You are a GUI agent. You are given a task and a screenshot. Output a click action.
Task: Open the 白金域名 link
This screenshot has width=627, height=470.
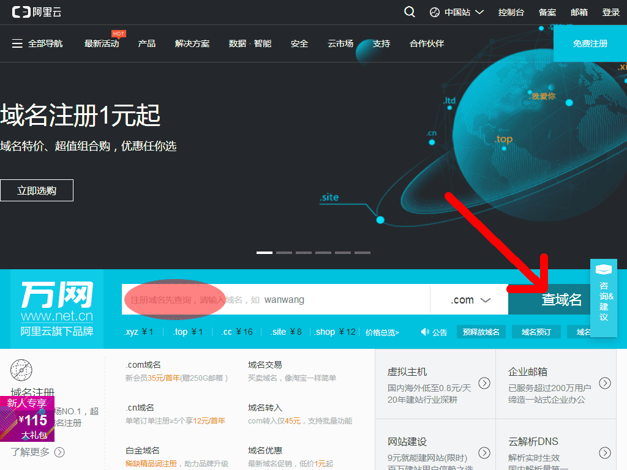142,450
